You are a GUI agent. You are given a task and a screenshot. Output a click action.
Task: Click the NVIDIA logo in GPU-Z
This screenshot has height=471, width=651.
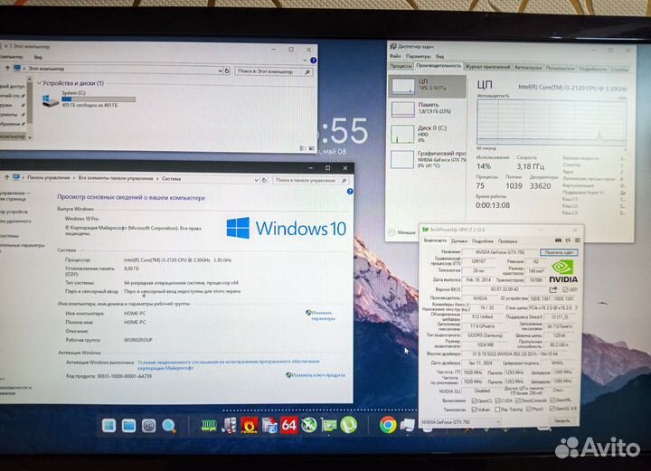coord(563,272)
